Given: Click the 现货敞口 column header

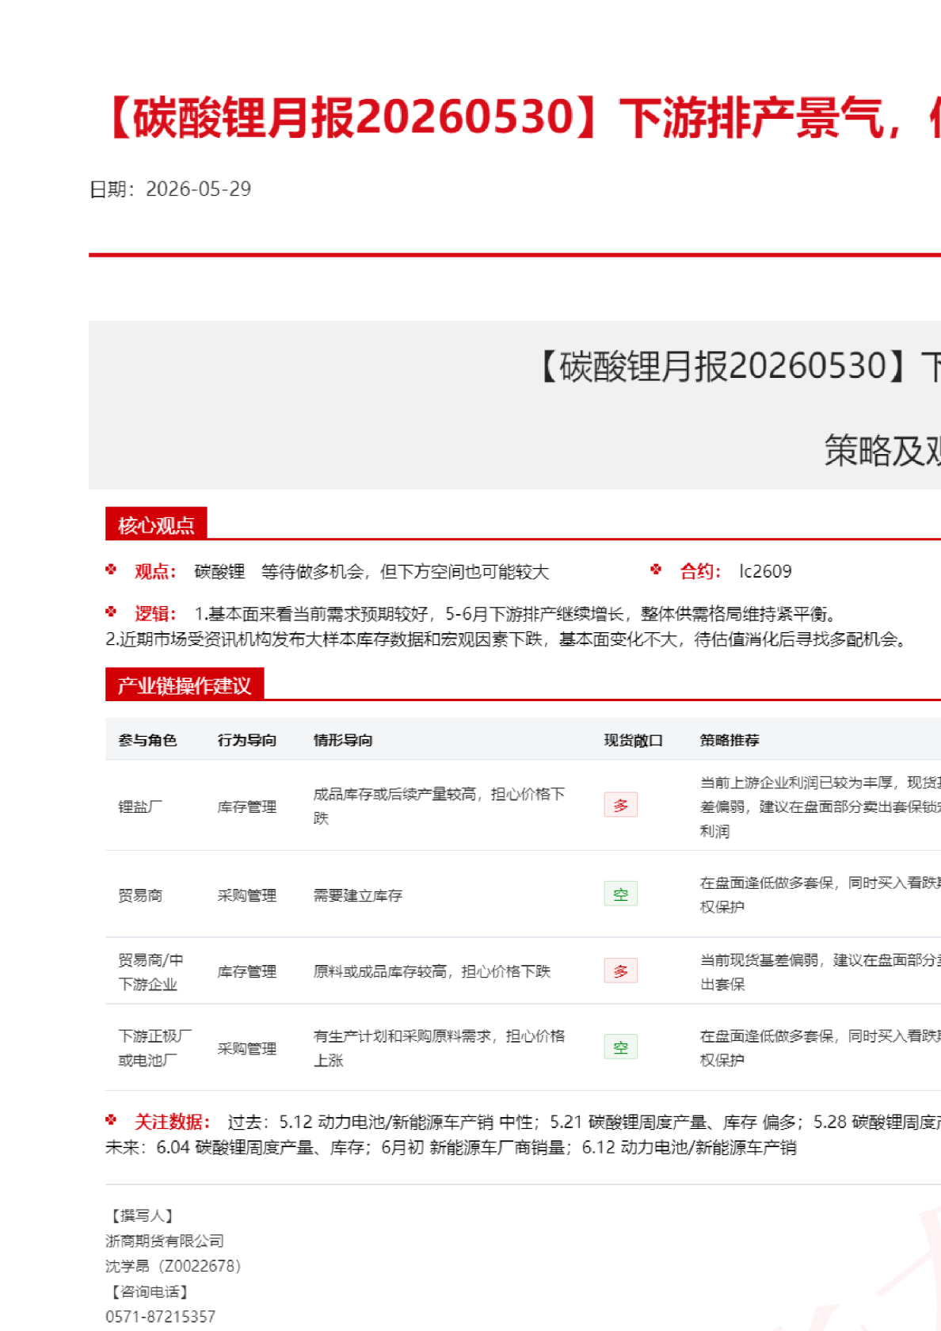Looking at the screenshot, I should click(634, 740).
